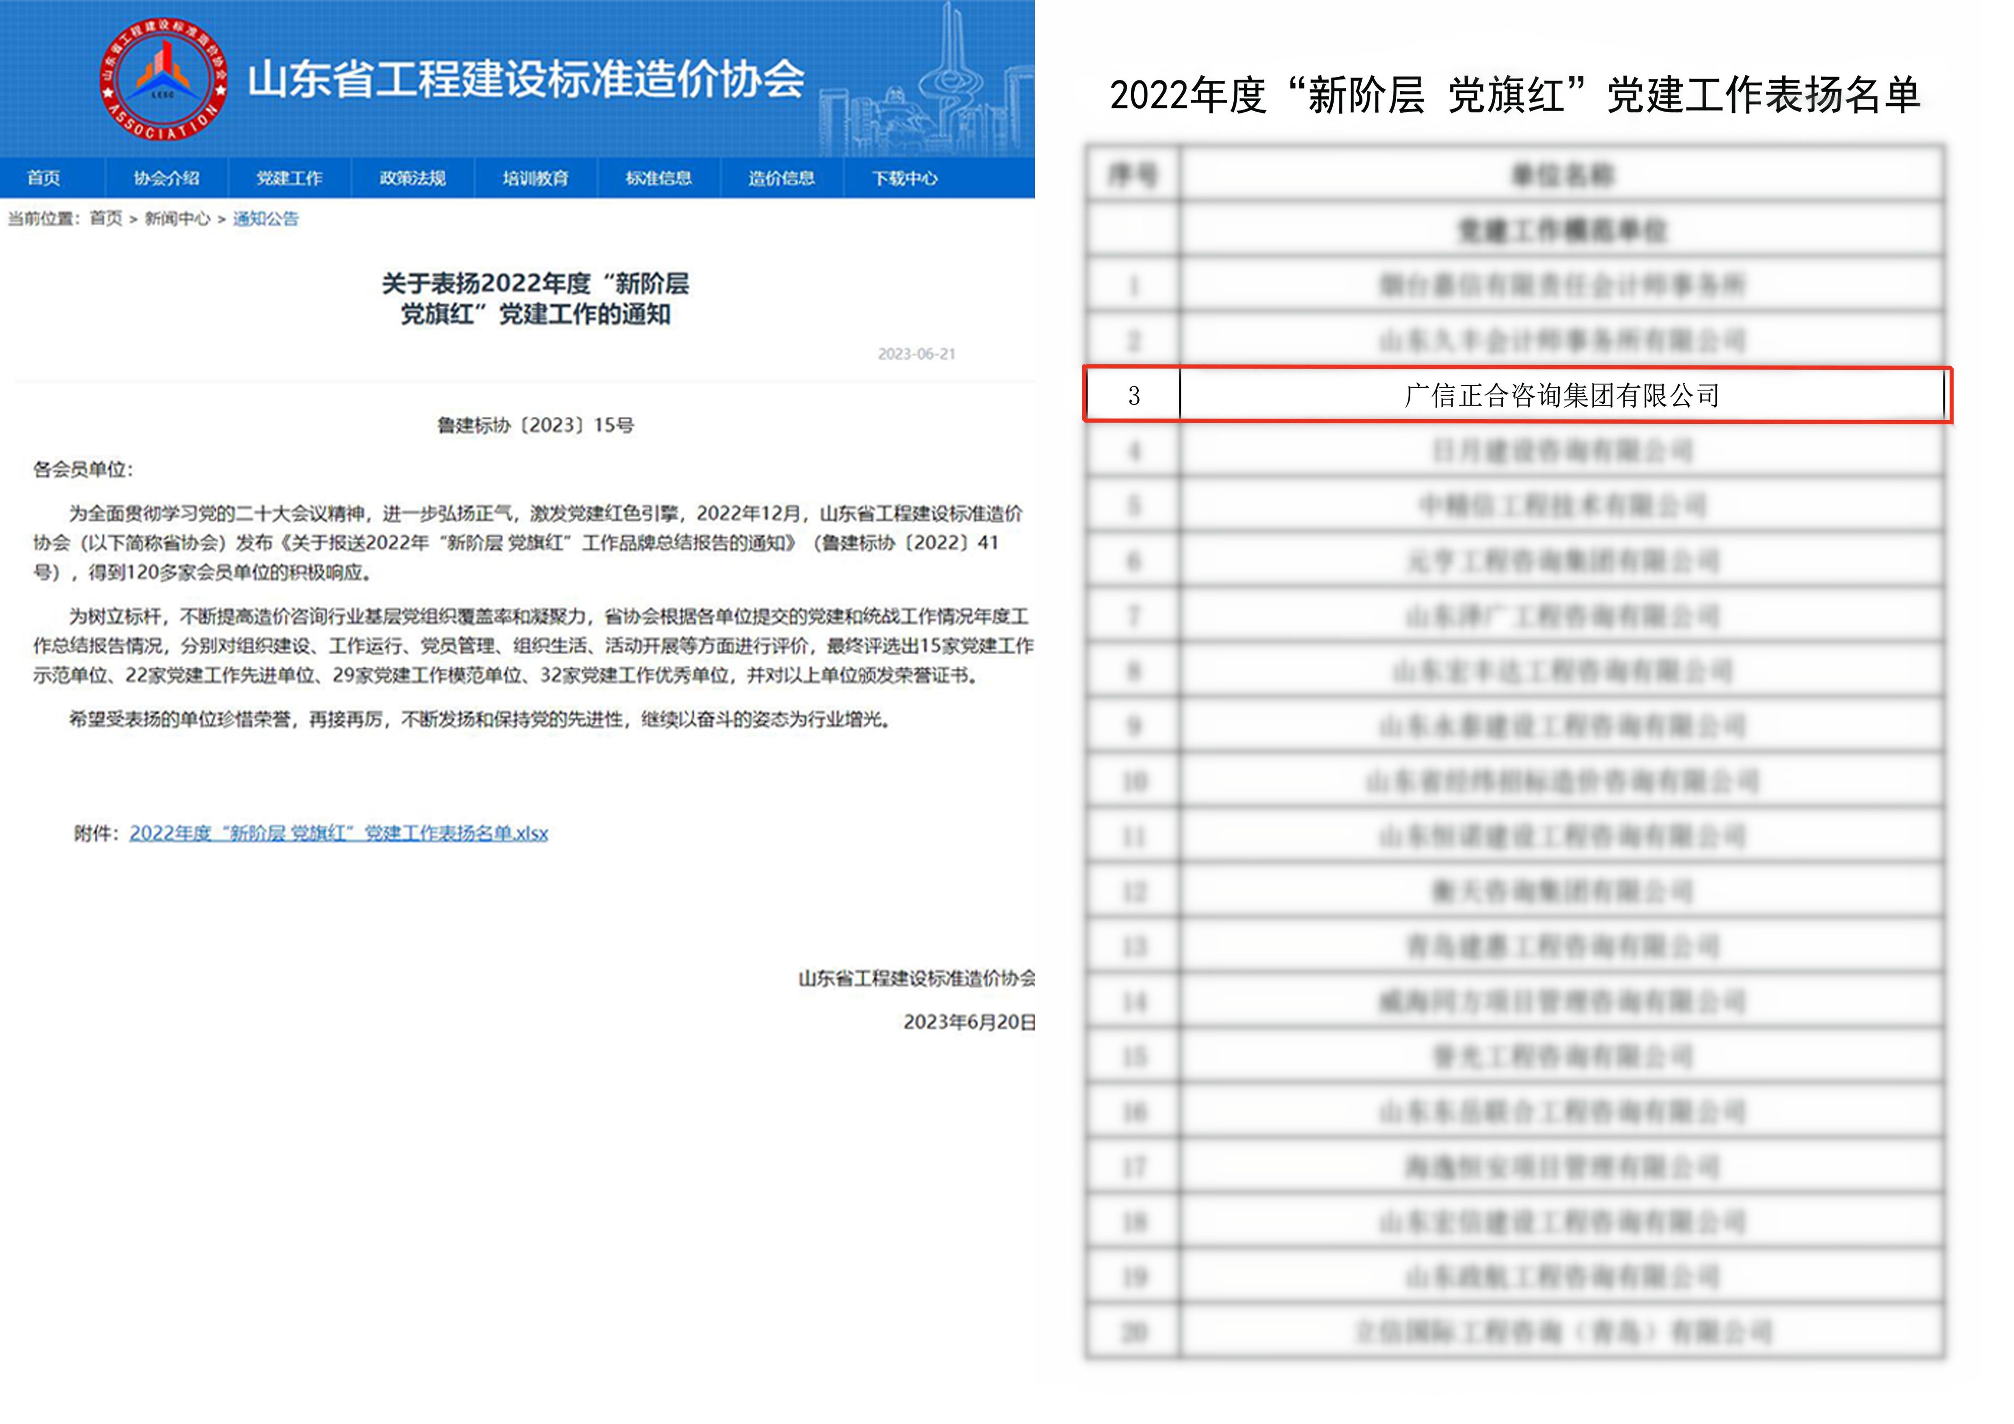Click the 首页 breadcrumb link
This screenshot has height=1424, width=2014.
click(x=106, y=218)
